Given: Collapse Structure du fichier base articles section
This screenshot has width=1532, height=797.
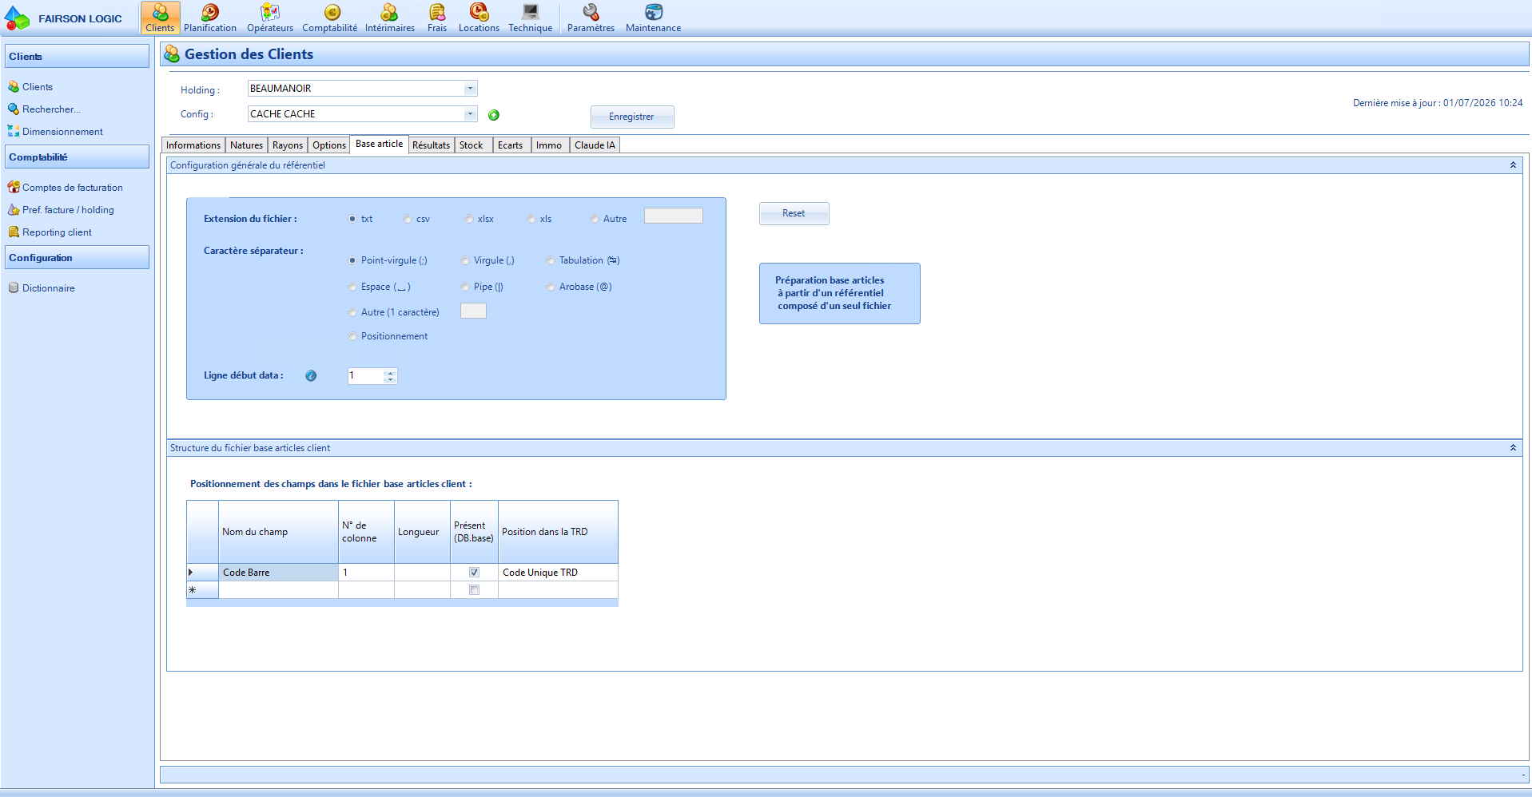Looking at the screenshot, I should coord(1513,448).
